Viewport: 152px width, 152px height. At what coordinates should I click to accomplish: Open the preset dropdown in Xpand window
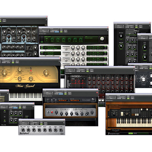55,30
